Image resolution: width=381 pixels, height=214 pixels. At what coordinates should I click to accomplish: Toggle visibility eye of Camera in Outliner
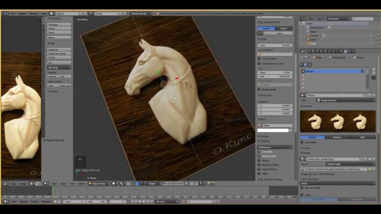pos(371,36)
